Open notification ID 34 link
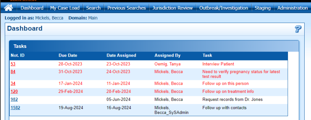Image resolution: width=311 pixels, height=120 pixels. tap(13, 83)
